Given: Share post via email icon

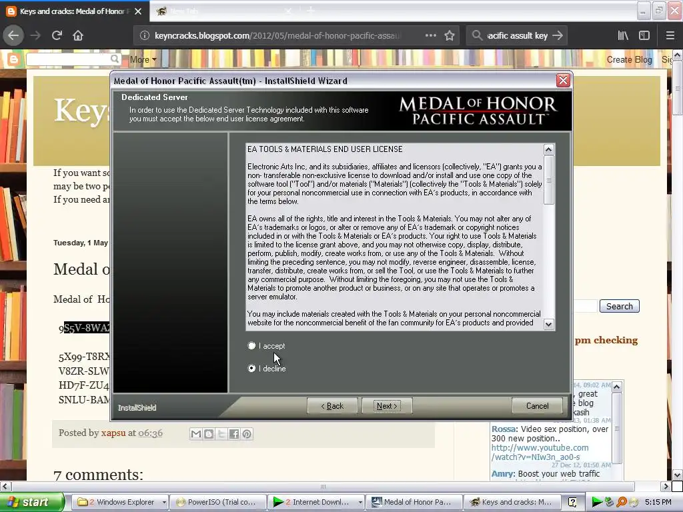Looking at the screenshot, I should click(x=196, y=433).
